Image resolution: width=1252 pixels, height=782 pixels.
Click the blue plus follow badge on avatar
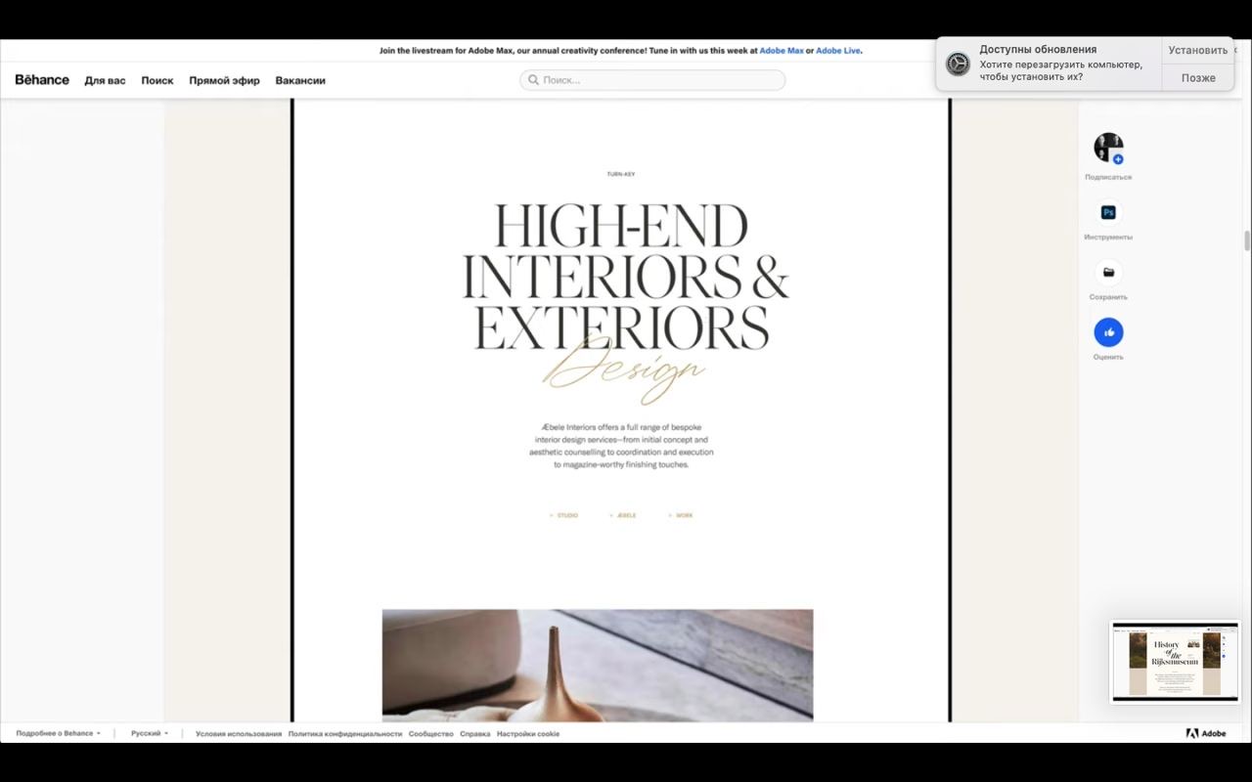(1118, 159)
